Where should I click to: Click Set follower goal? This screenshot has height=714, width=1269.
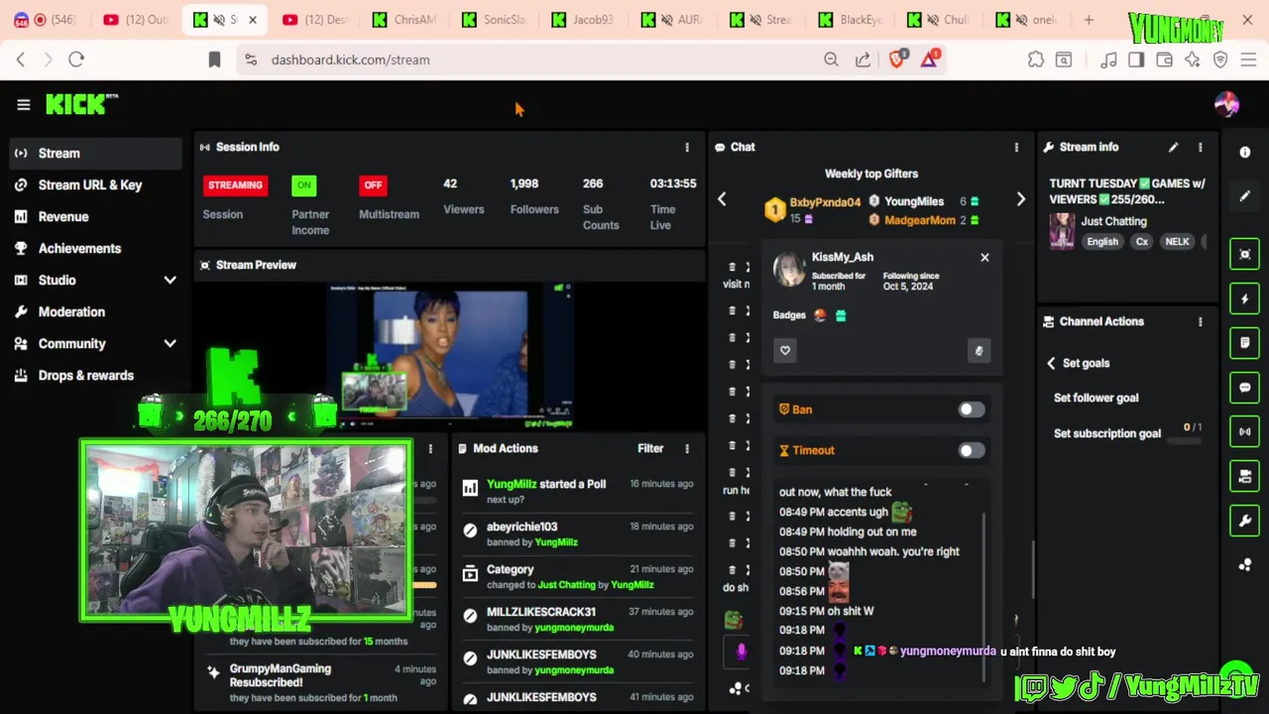coord(1096,398)
